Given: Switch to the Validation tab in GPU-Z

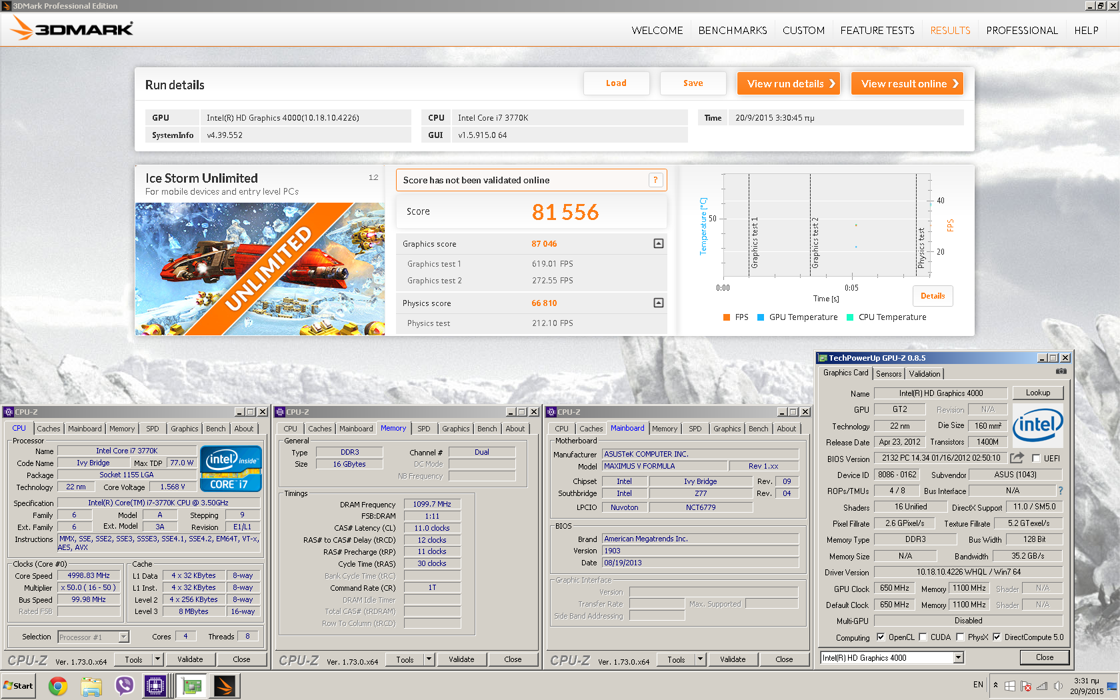Looking at the screenshot, I should click(x=925, y=374).
